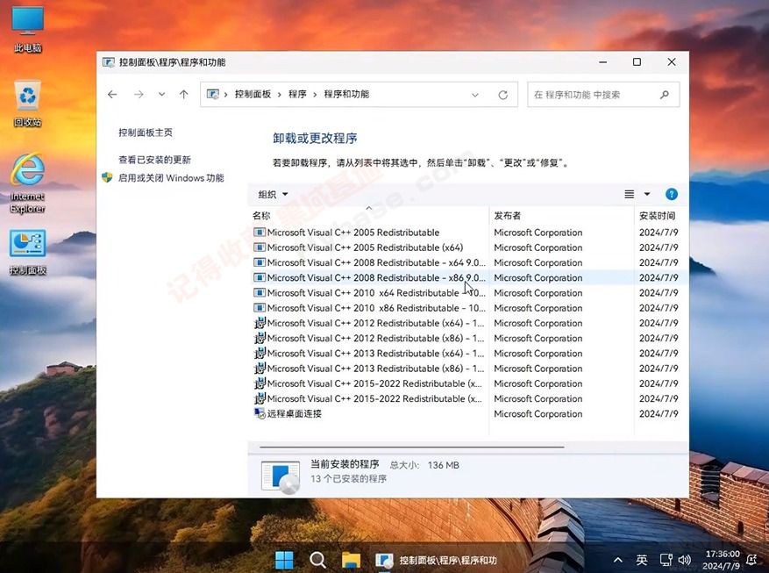Switch input language 英 indicator
The height and width of the screenshot is (573, 769).
[x=642, y=560]
